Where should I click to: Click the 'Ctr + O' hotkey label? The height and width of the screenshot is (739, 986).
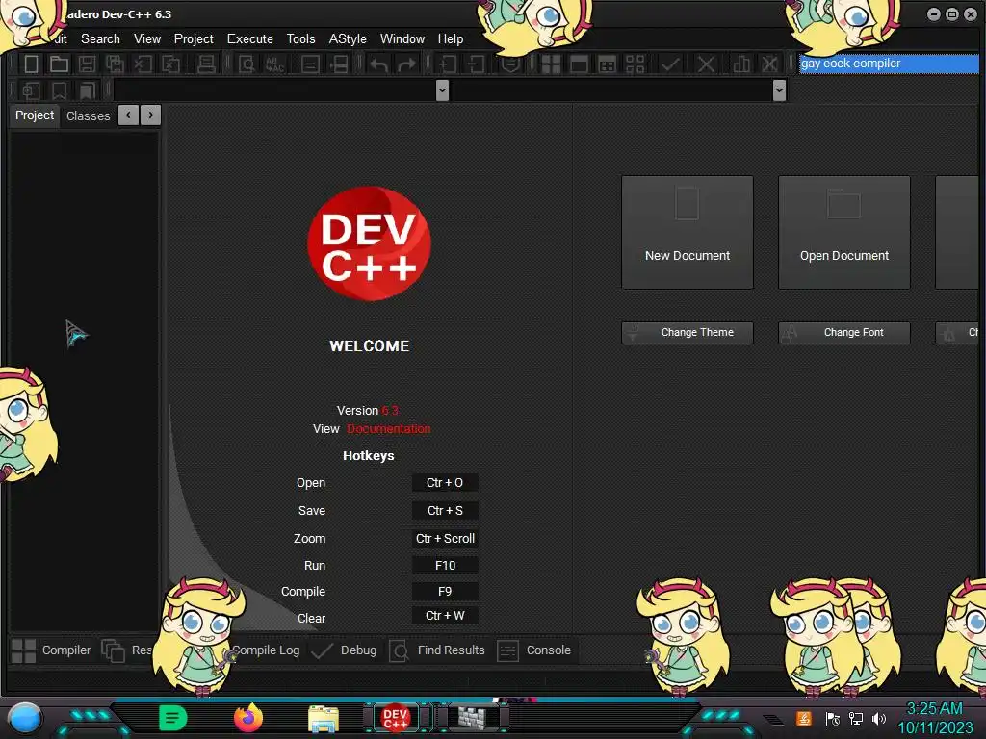445,483
